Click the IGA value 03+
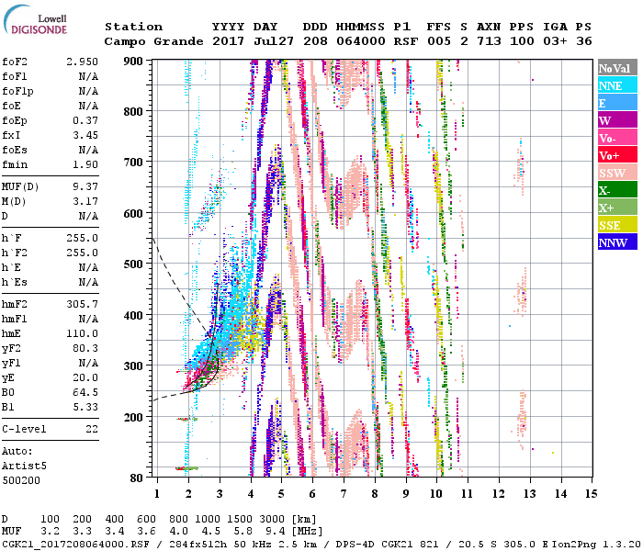The width and height of the screenshot is (643, 551). click(555, 41)
